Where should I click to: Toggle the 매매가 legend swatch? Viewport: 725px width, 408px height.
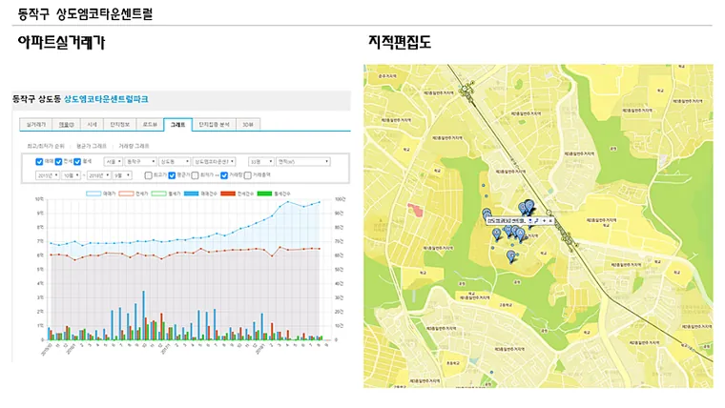pos(93,194)
